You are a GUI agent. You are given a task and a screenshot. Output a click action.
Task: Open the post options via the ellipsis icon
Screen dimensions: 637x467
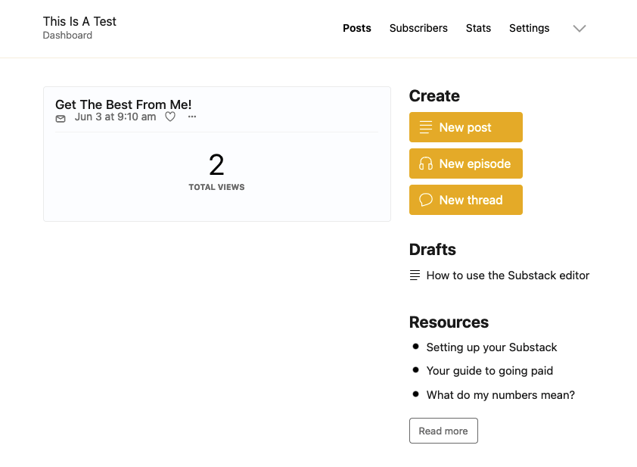click(x=191, y=117)
